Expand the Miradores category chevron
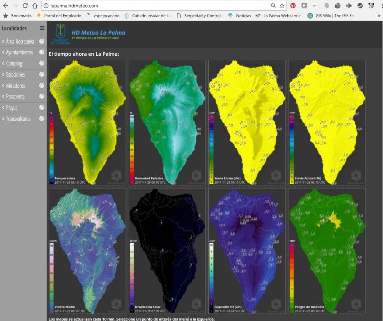Screen dimensions: 383x321 point(3,86)
